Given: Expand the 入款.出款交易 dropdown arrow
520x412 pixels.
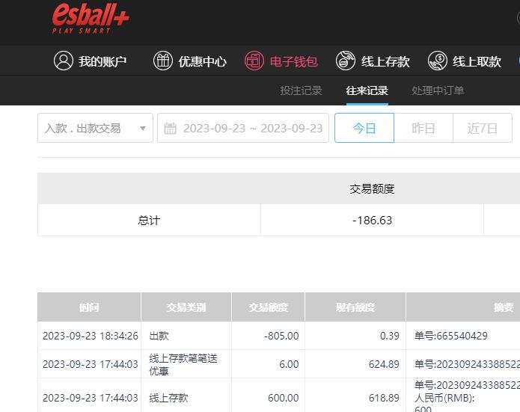Looking at the screenshot, I should (x=143, y=129).
